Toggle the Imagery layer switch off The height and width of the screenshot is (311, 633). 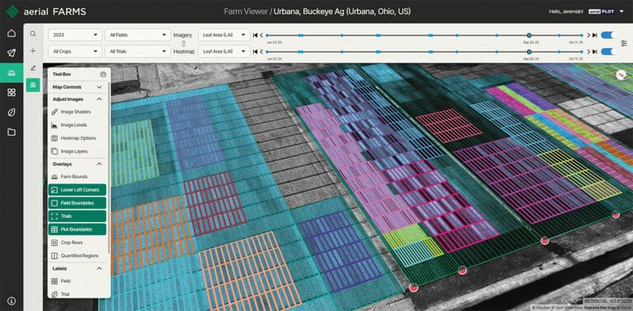pos(609,35)
